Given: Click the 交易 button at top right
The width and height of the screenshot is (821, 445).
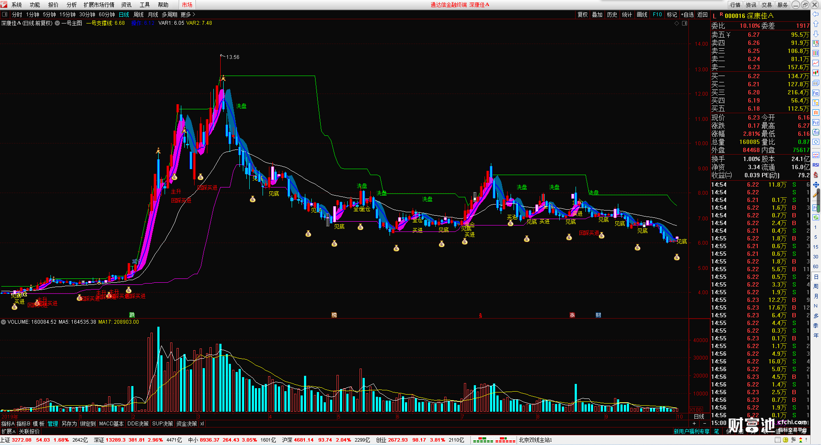Looking at the screenshot, I should (767, 5).
